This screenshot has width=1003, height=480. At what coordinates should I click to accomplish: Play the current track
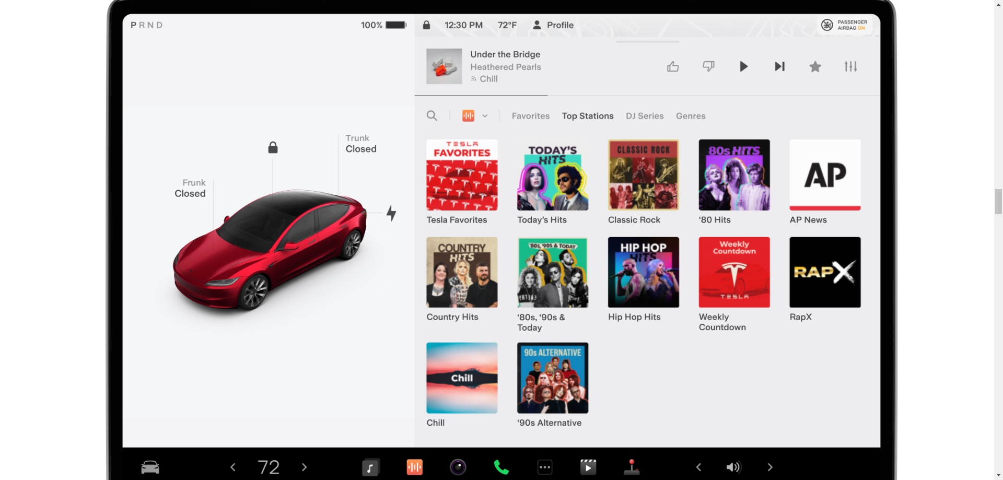pyautogui.click(x=744, y=66)
